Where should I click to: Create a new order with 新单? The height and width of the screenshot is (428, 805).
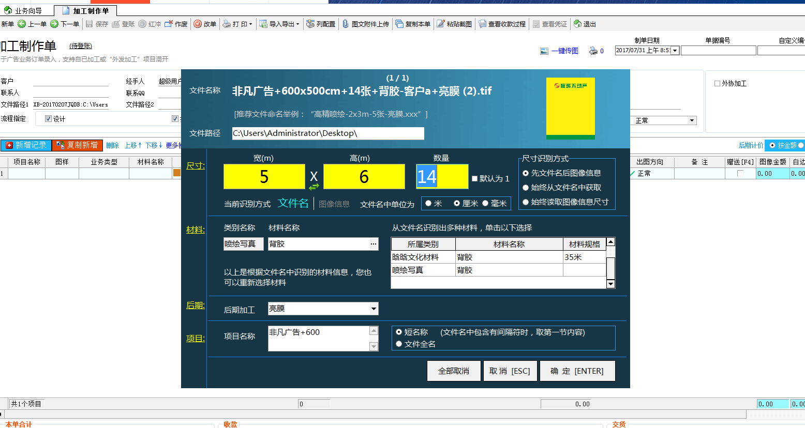tap(7, 24)
